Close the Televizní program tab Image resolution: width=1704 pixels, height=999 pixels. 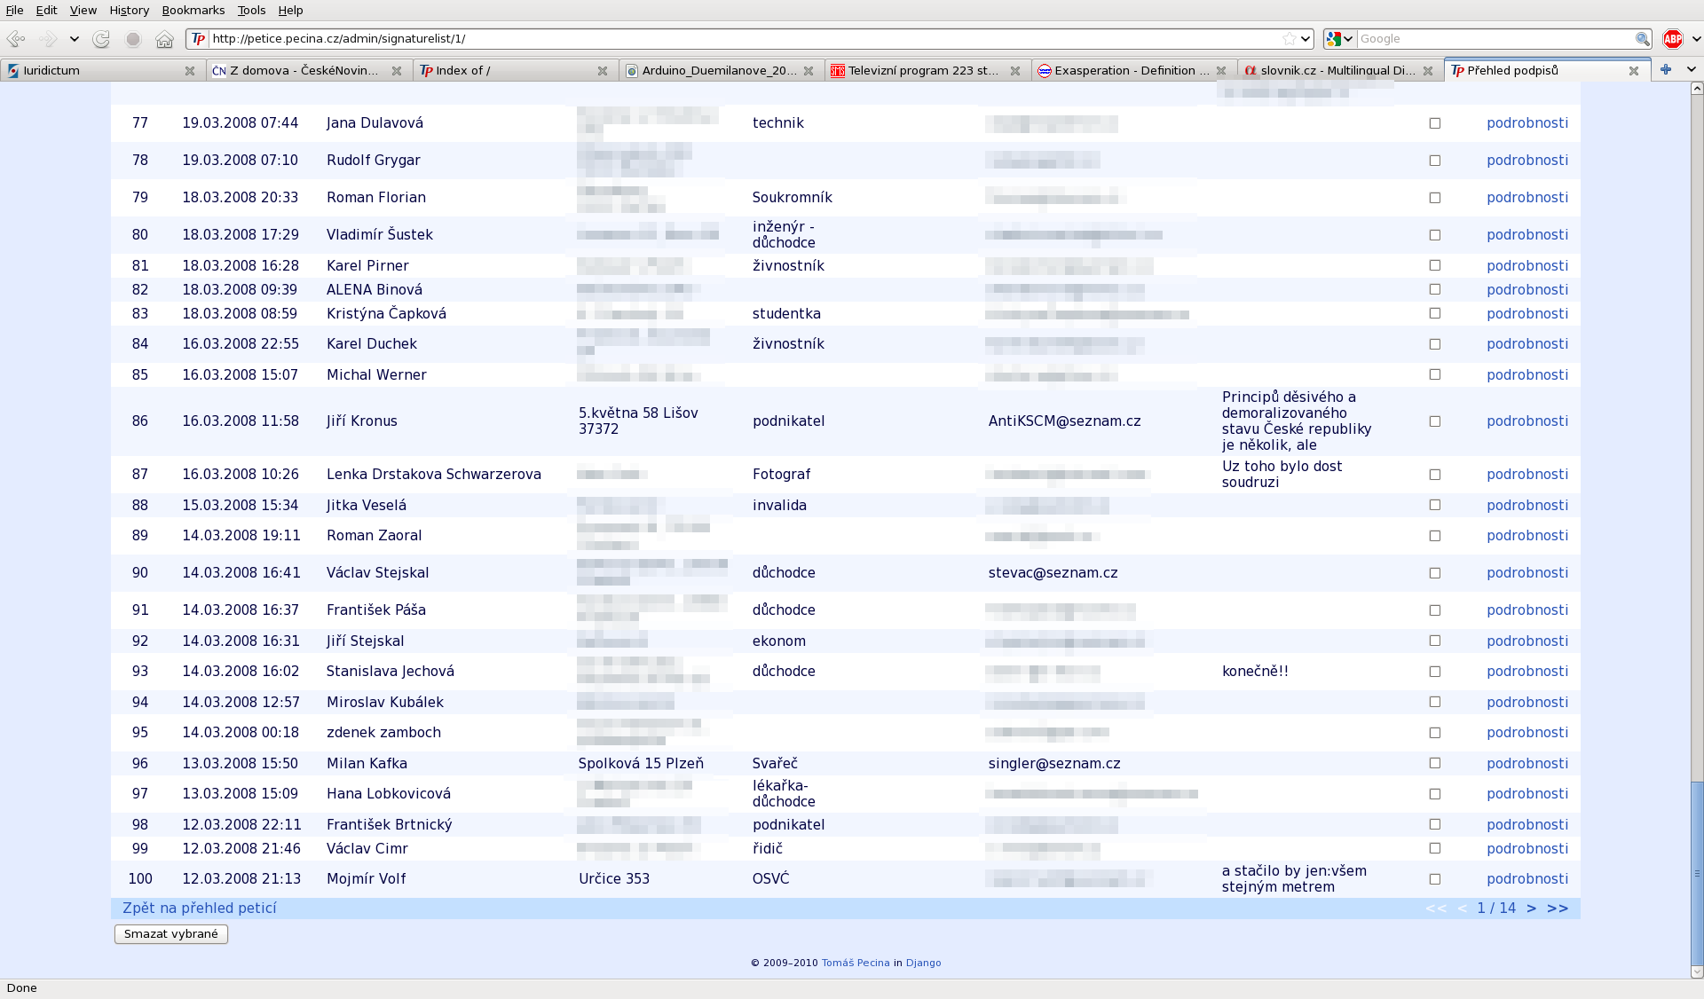[1015, 71]
